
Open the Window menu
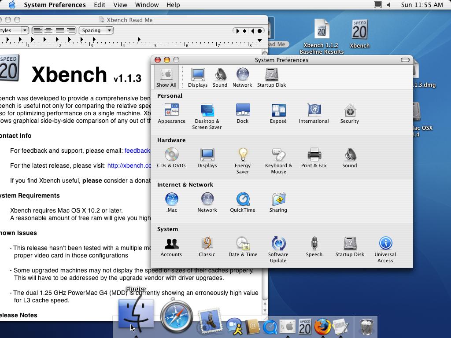(147, 5)
